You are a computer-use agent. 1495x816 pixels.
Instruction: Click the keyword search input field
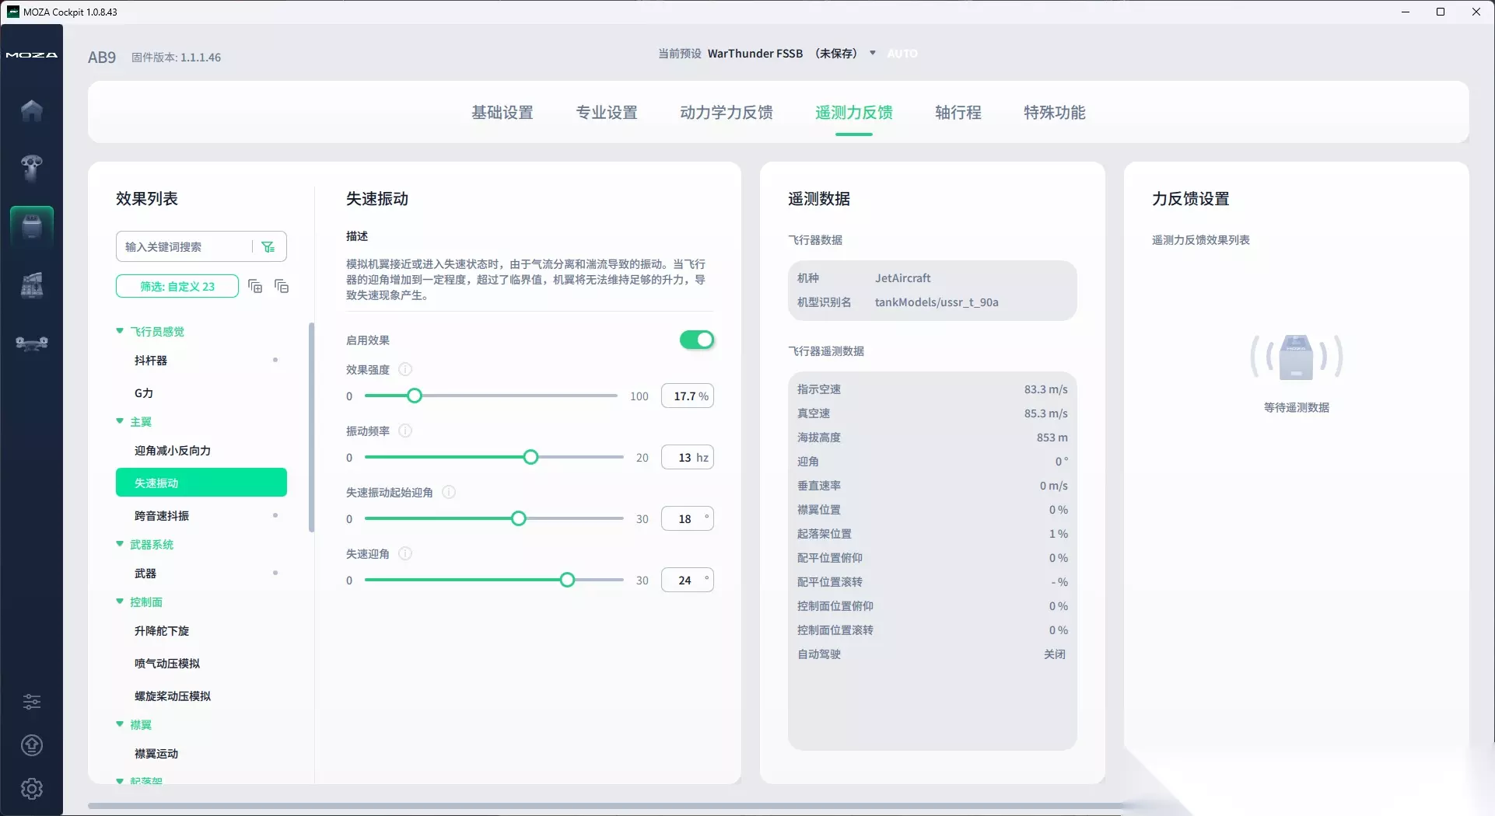[x=185, y=246]
